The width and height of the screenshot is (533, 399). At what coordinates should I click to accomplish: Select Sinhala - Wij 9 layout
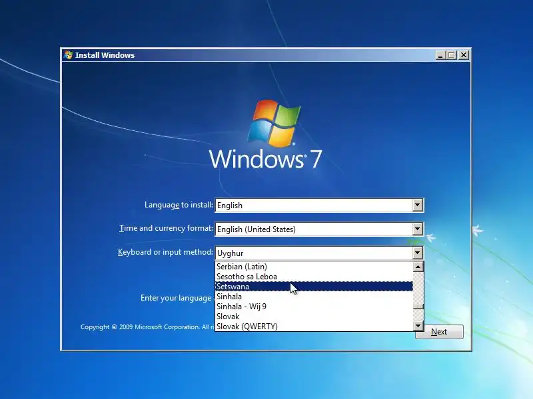click(314, 307)
